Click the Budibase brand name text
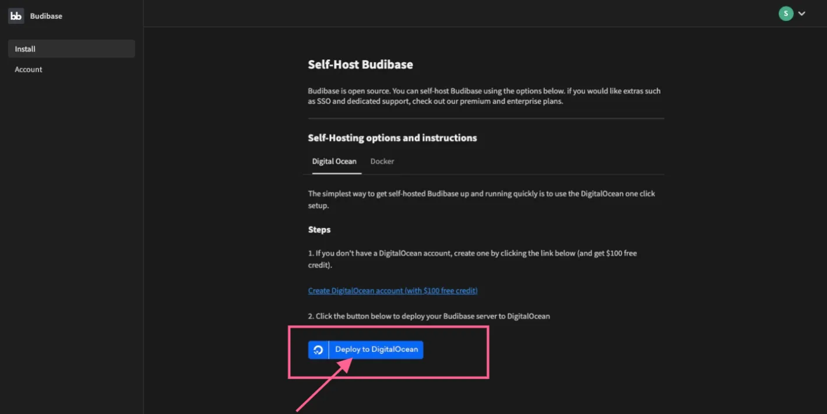Screen dimensions: 827x414 (x=46, y=16)
